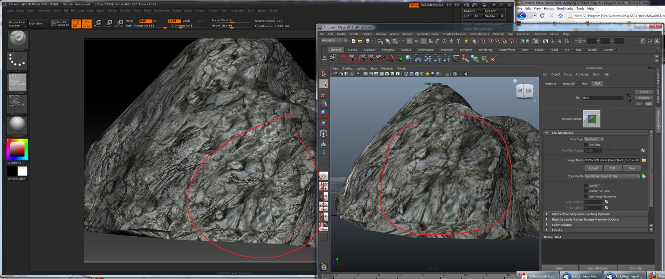Click the Maya save scene icon
The width and height of the screenshot is (665, 279).
368,41
